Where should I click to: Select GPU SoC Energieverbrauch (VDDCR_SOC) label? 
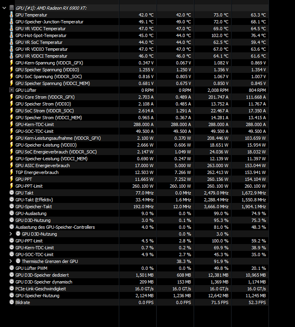point(56,152)
